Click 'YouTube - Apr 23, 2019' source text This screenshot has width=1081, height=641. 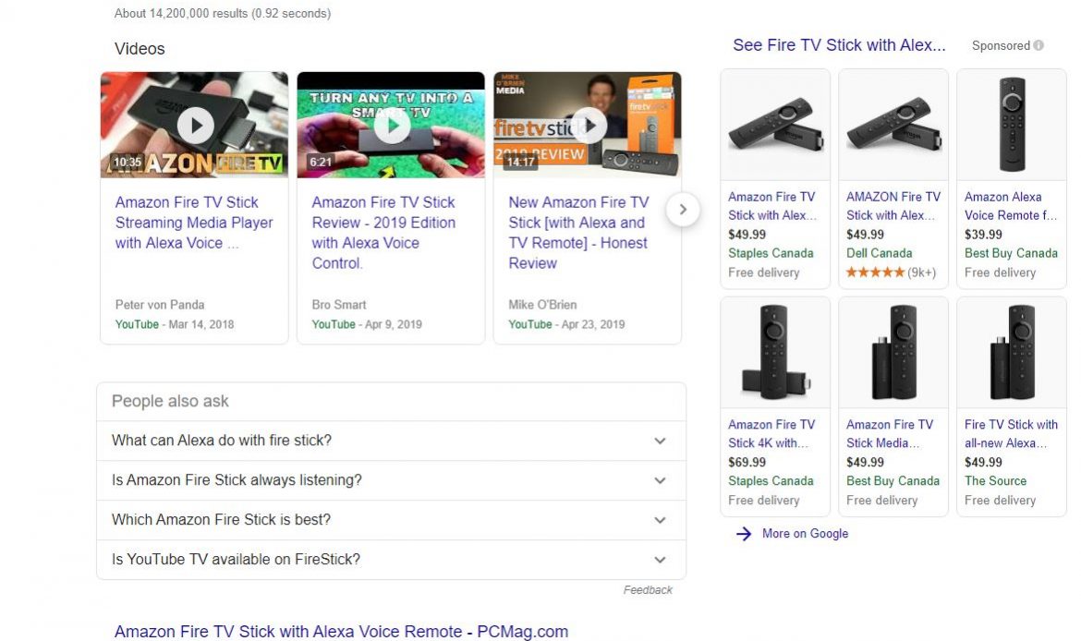pyautogui.click(x=566, y=324)
